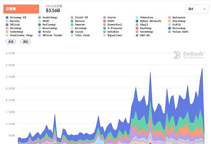Click the 全选 select-all button
Viewport: 211px width, 144px height.
click(x=11, y=42)
